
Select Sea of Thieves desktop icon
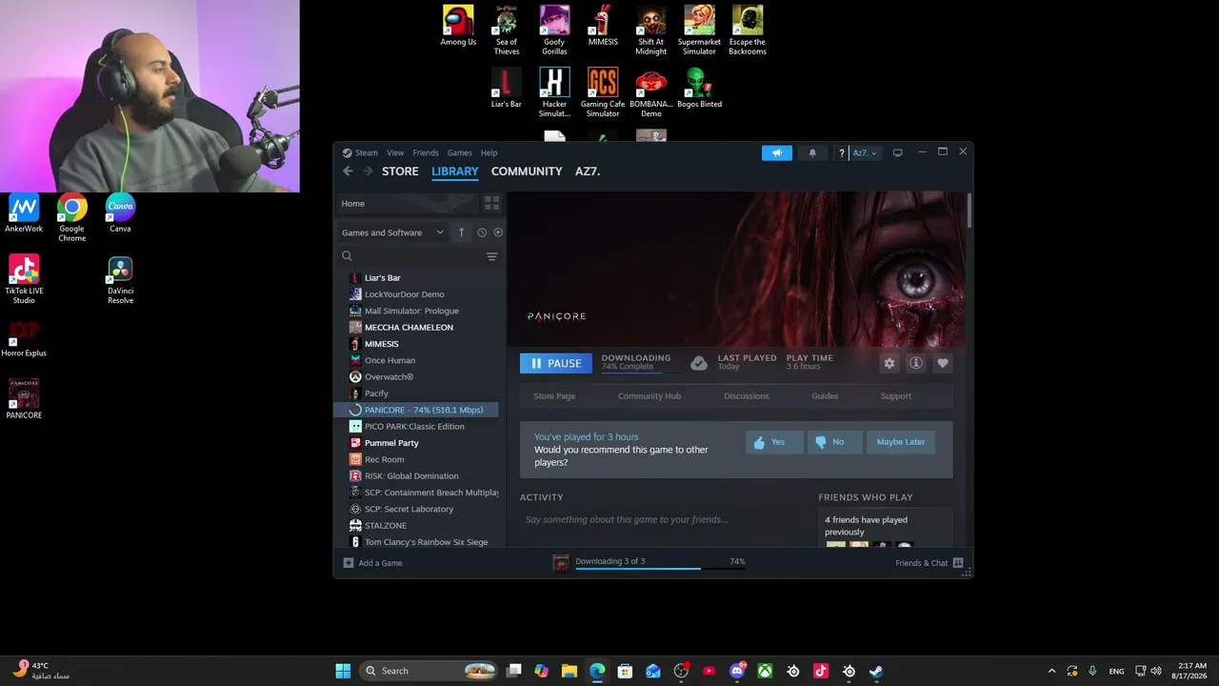coord(507,30)
